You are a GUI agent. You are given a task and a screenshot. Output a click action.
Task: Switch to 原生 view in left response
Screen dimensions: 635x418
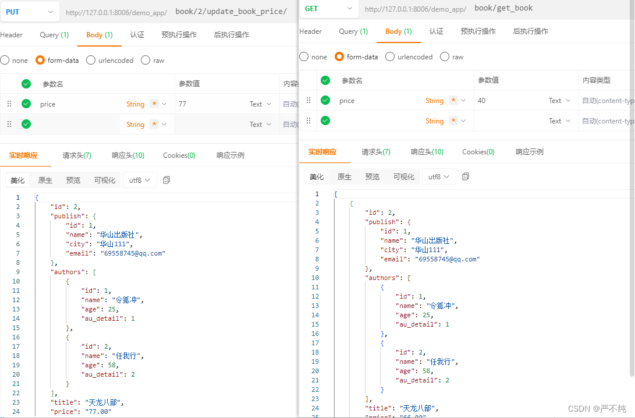tap(45, 180)
